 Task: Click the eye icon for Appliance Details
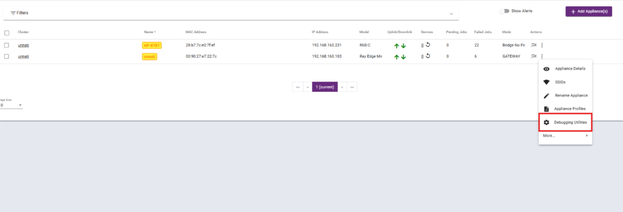click(x=546, y=69)
